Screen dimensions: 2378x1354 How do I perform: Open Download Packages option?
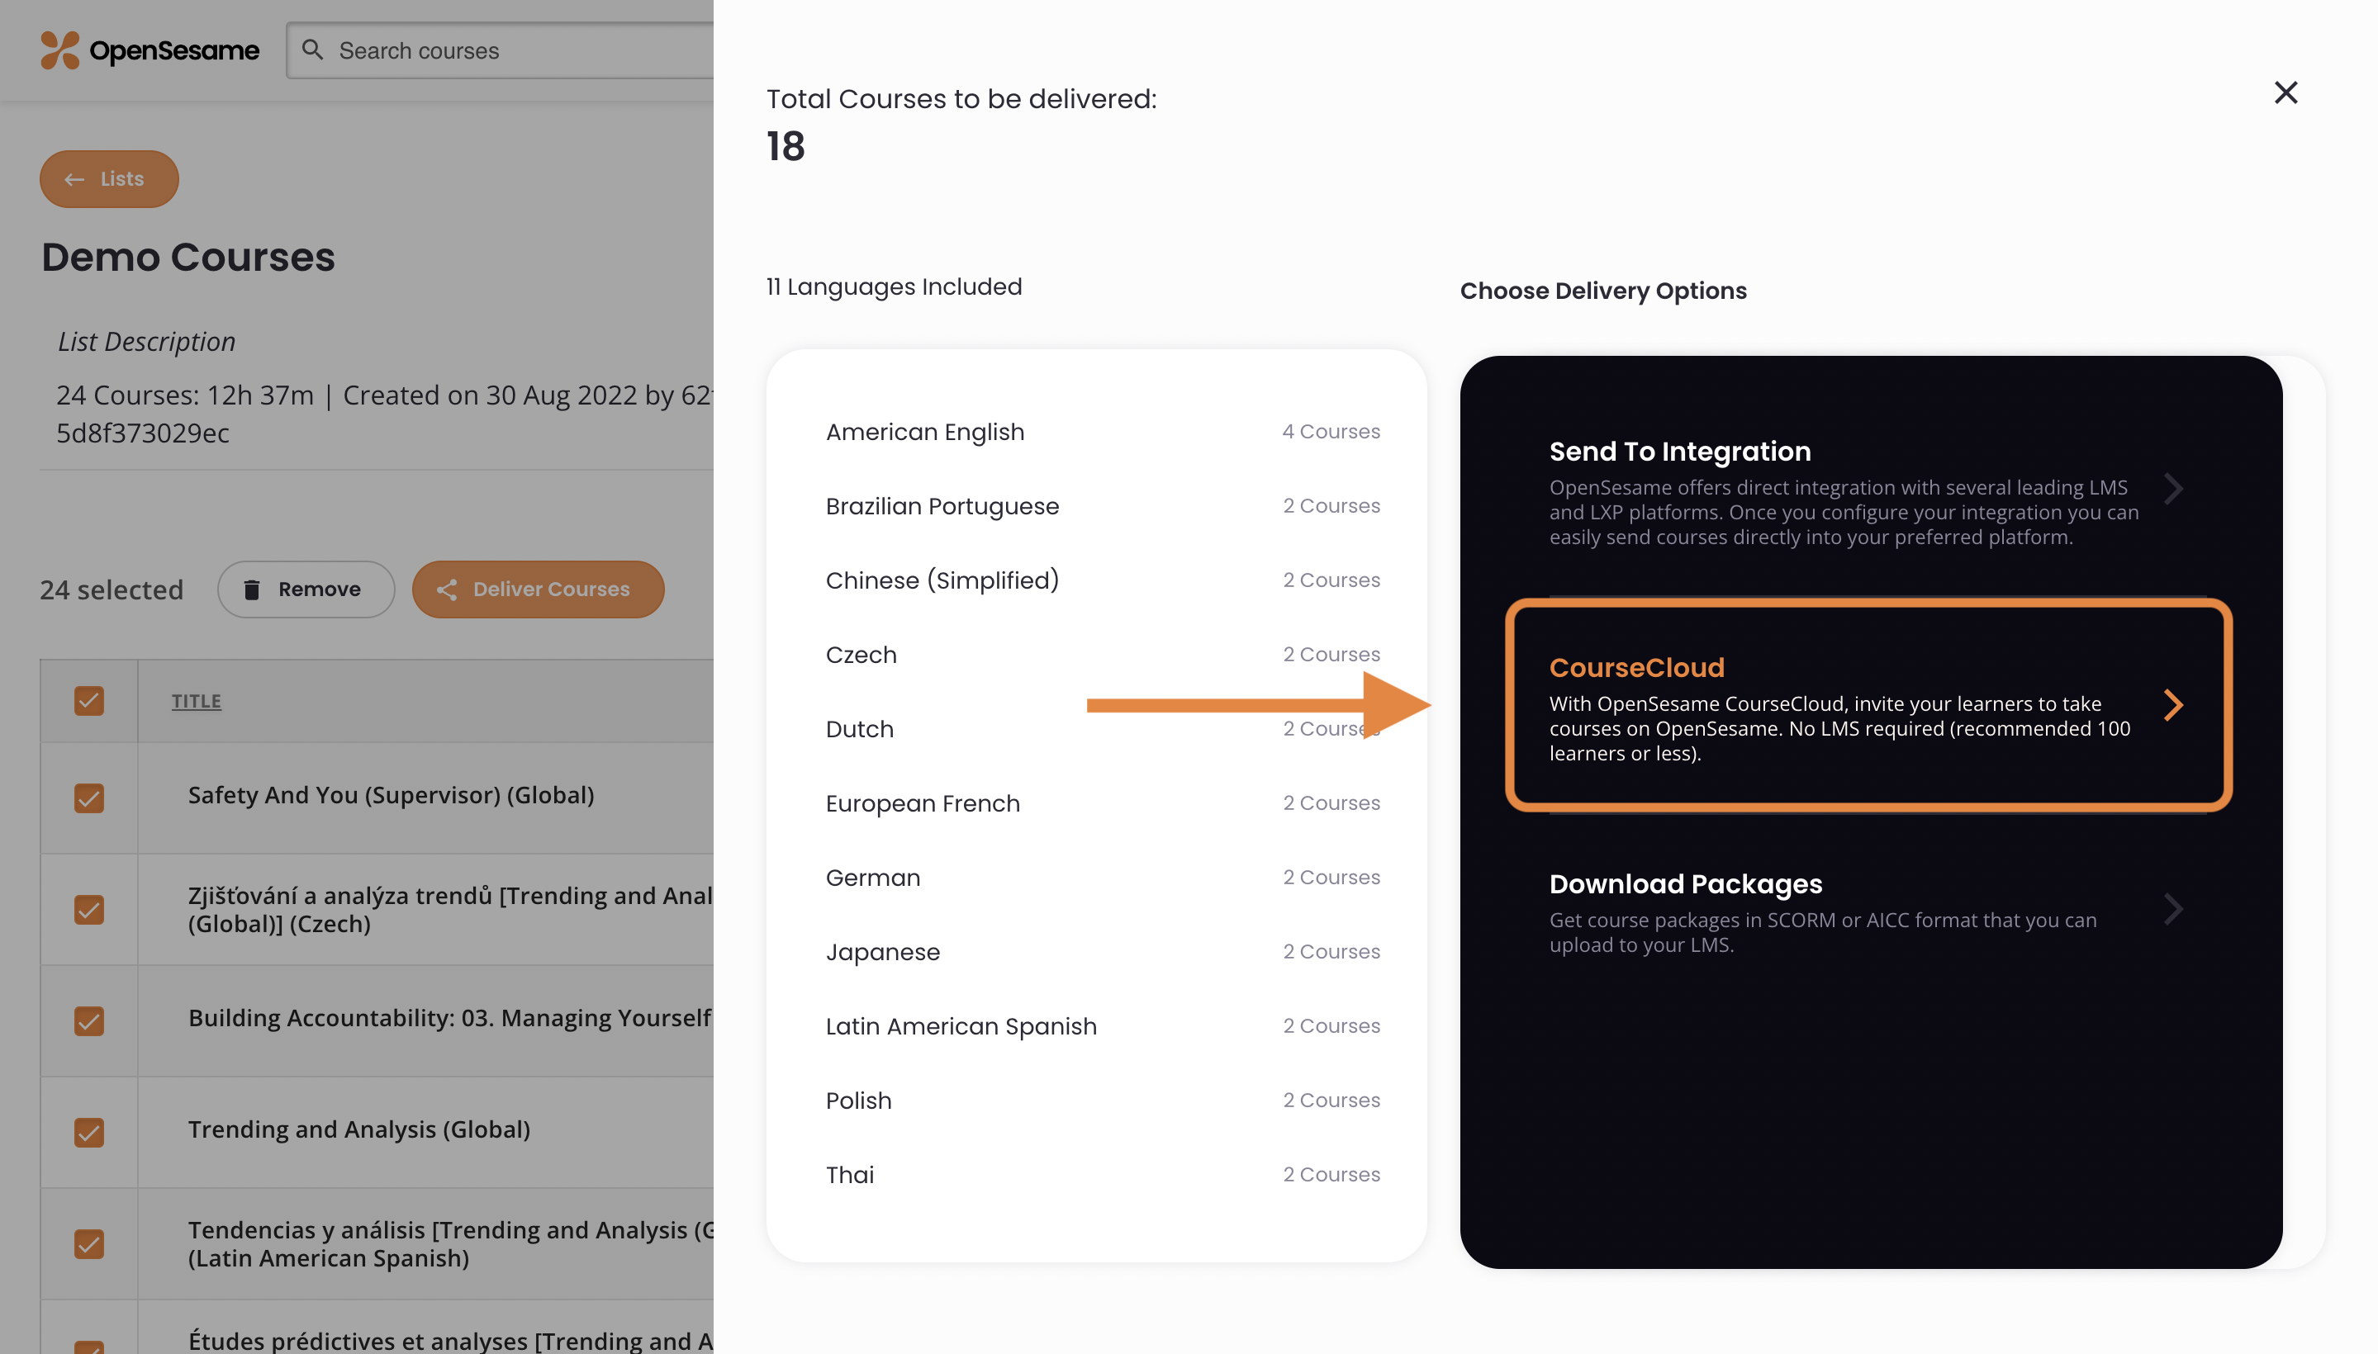[1870, 911]
